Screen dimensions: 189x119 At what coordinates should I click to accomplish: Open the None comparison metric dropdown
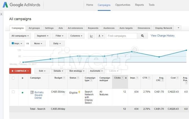[38, 43]
